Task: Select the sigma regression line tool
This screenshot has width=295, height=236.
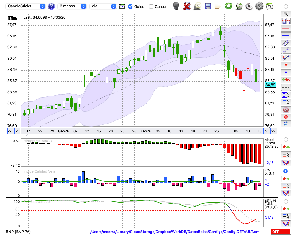Action: [286, 58]
